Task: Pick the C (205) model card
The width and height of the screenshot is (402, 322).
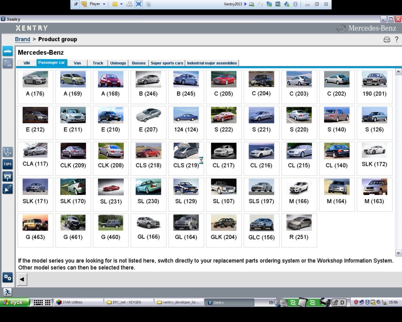Action: coord(224,87)
